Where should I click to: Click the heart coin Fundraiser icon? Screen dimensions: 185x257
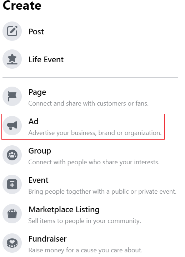pyautogui.click(x=12, y=243)
